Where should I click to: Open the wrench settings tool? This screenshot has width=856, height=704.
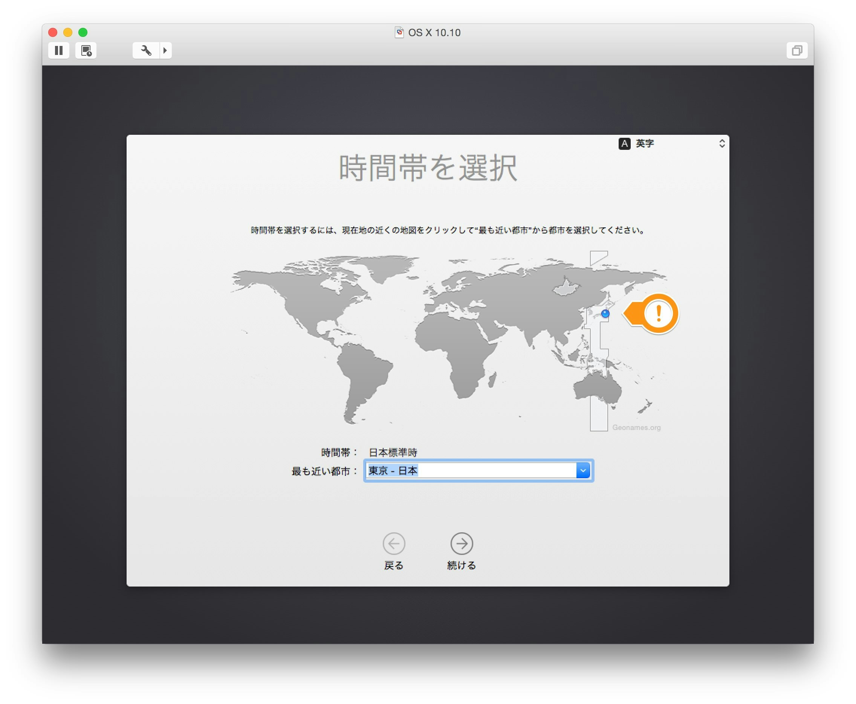(146, 50)
